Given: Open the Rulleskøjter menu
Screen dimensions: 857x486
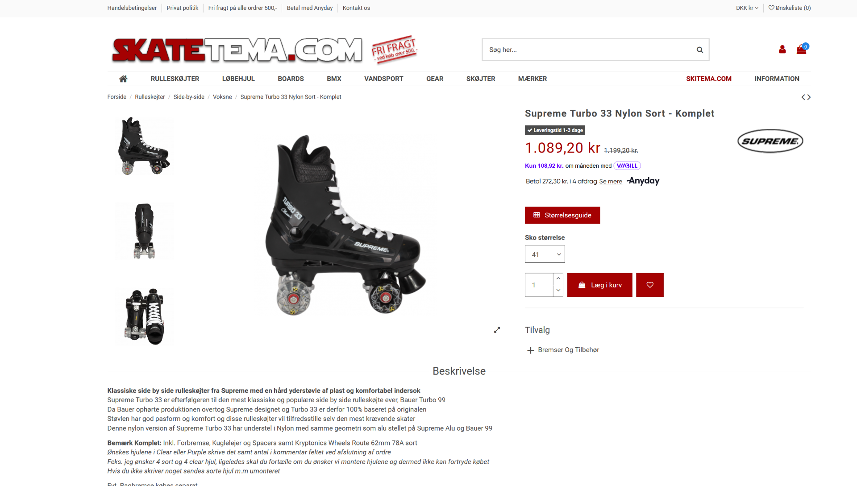Looking at the screenshot, I should coord(175,79).
